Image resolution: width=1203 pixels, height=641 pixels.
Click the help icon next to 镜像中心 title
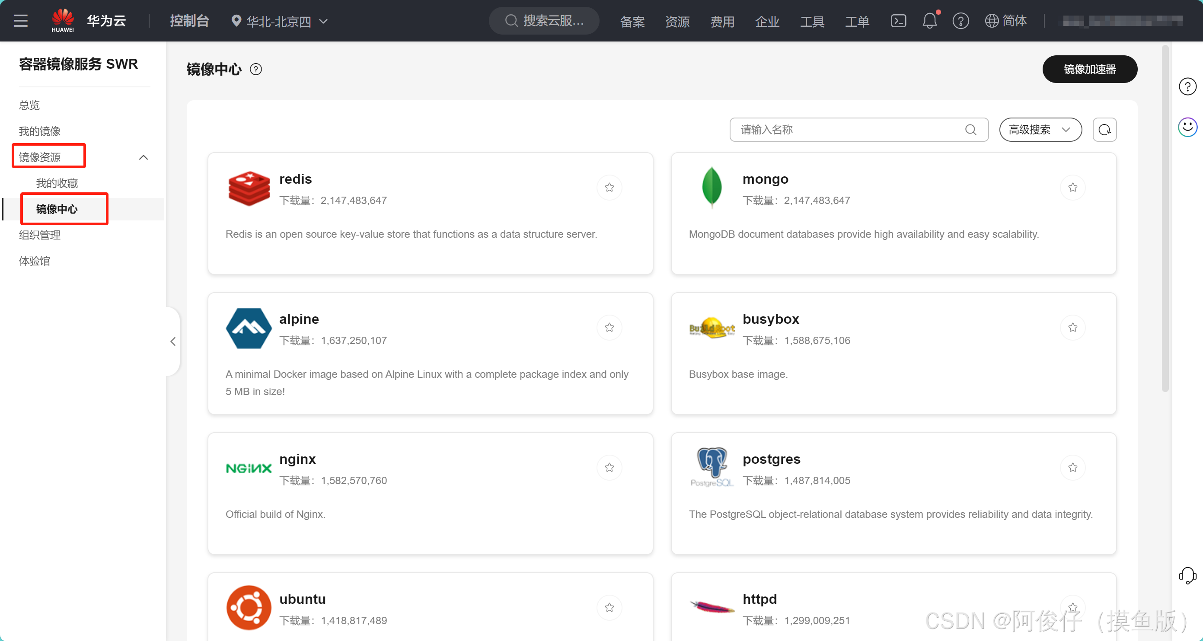pos(256,69)
